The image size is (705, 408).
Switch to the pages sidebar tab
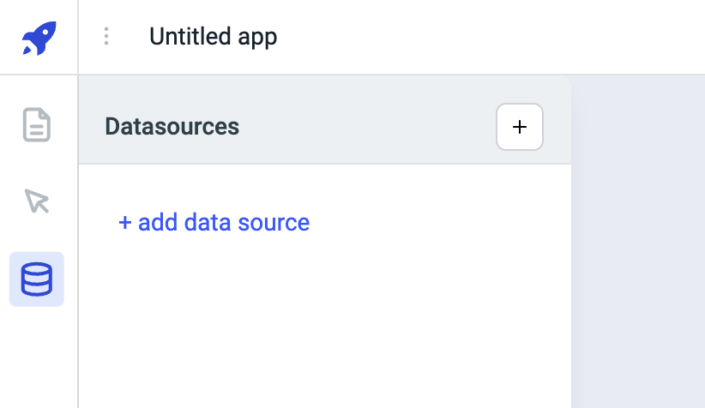36,125
